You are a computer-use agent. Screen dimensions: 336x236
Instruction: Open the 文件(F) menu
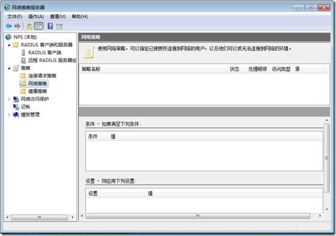point(14,17)
